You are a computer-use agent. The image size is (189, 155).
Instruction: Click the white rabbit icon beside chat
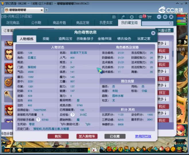(x=94, y=150)
